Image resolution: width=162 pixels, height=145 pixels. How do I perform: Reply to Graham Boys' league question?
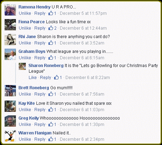[x=40, y=58]
